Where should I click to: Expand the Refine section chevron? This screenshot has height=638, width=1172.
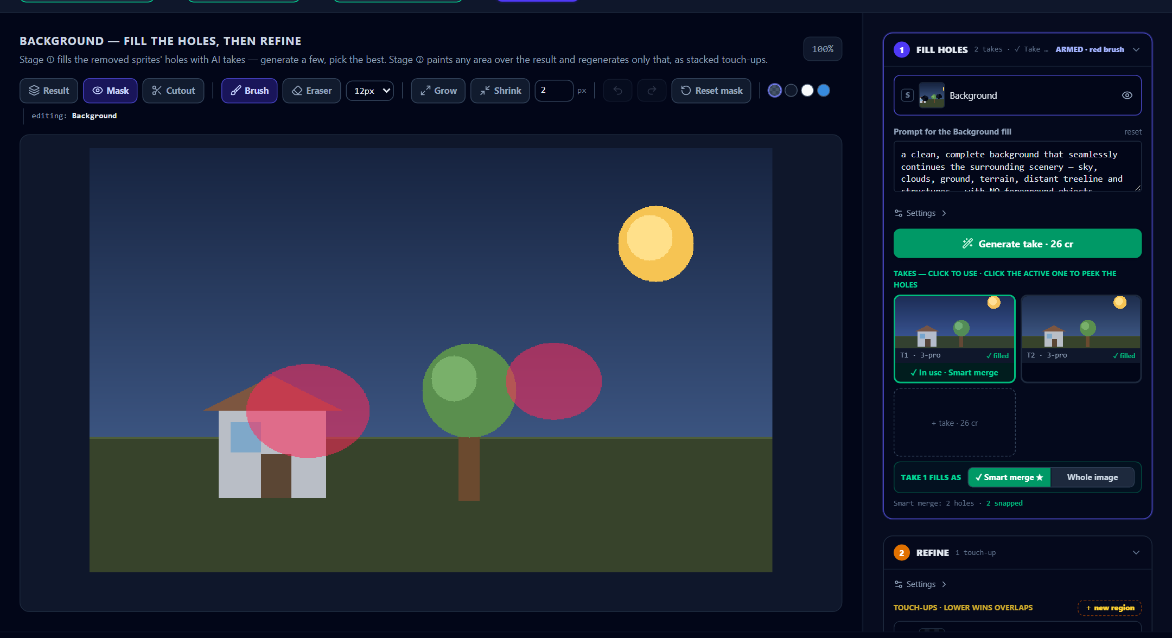pos(1136,553)
